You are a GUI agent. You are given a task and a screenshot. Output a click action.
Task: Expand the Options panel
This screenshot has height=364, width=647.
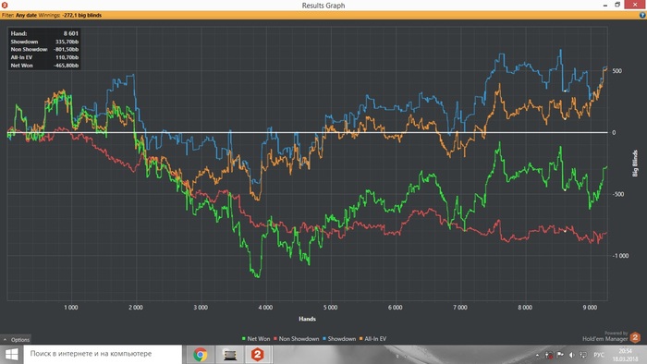pos(16,340)
